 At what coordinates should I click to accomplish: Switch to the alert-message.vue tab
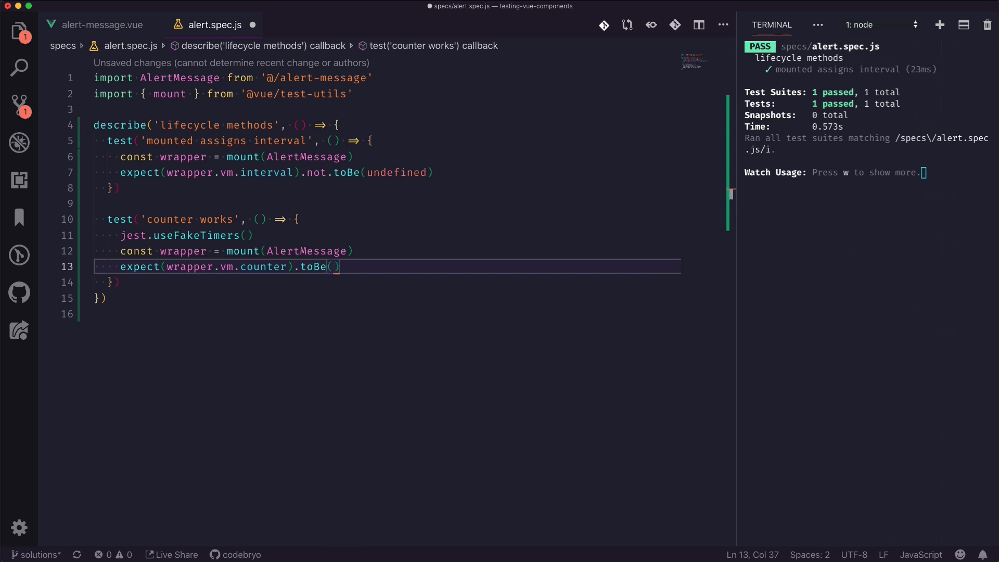102,25
